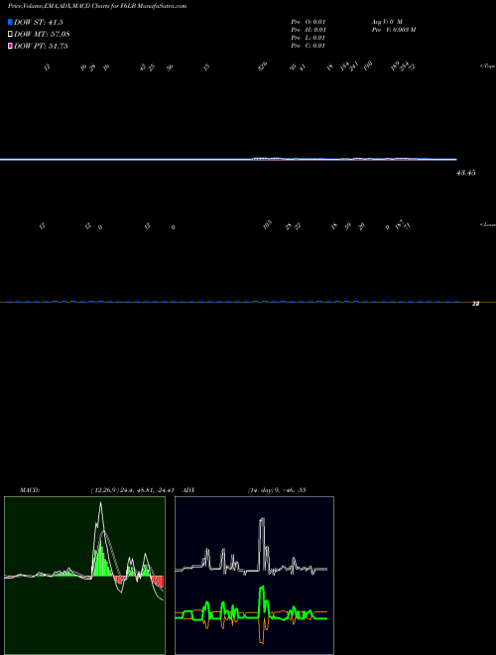Click the tall white ADX spike

pyautogui.click(x=262, y=543)
